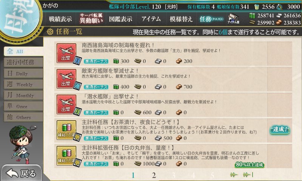This screenshot has width=302, height=181.
Task: Jump to last page arrow icon
Action: 248,175
